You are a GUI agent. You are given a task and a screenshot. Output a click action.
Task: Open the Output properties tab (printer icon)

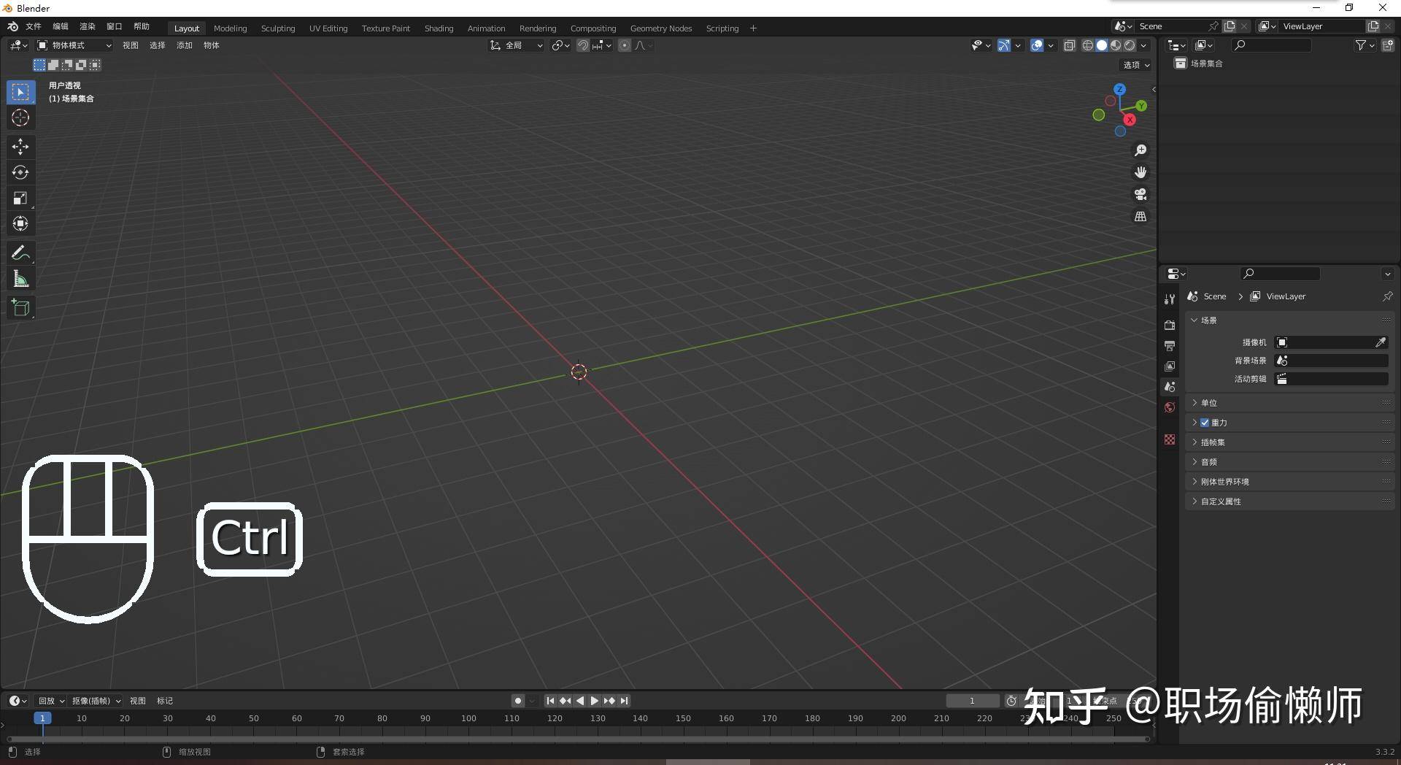(1170, 345)
